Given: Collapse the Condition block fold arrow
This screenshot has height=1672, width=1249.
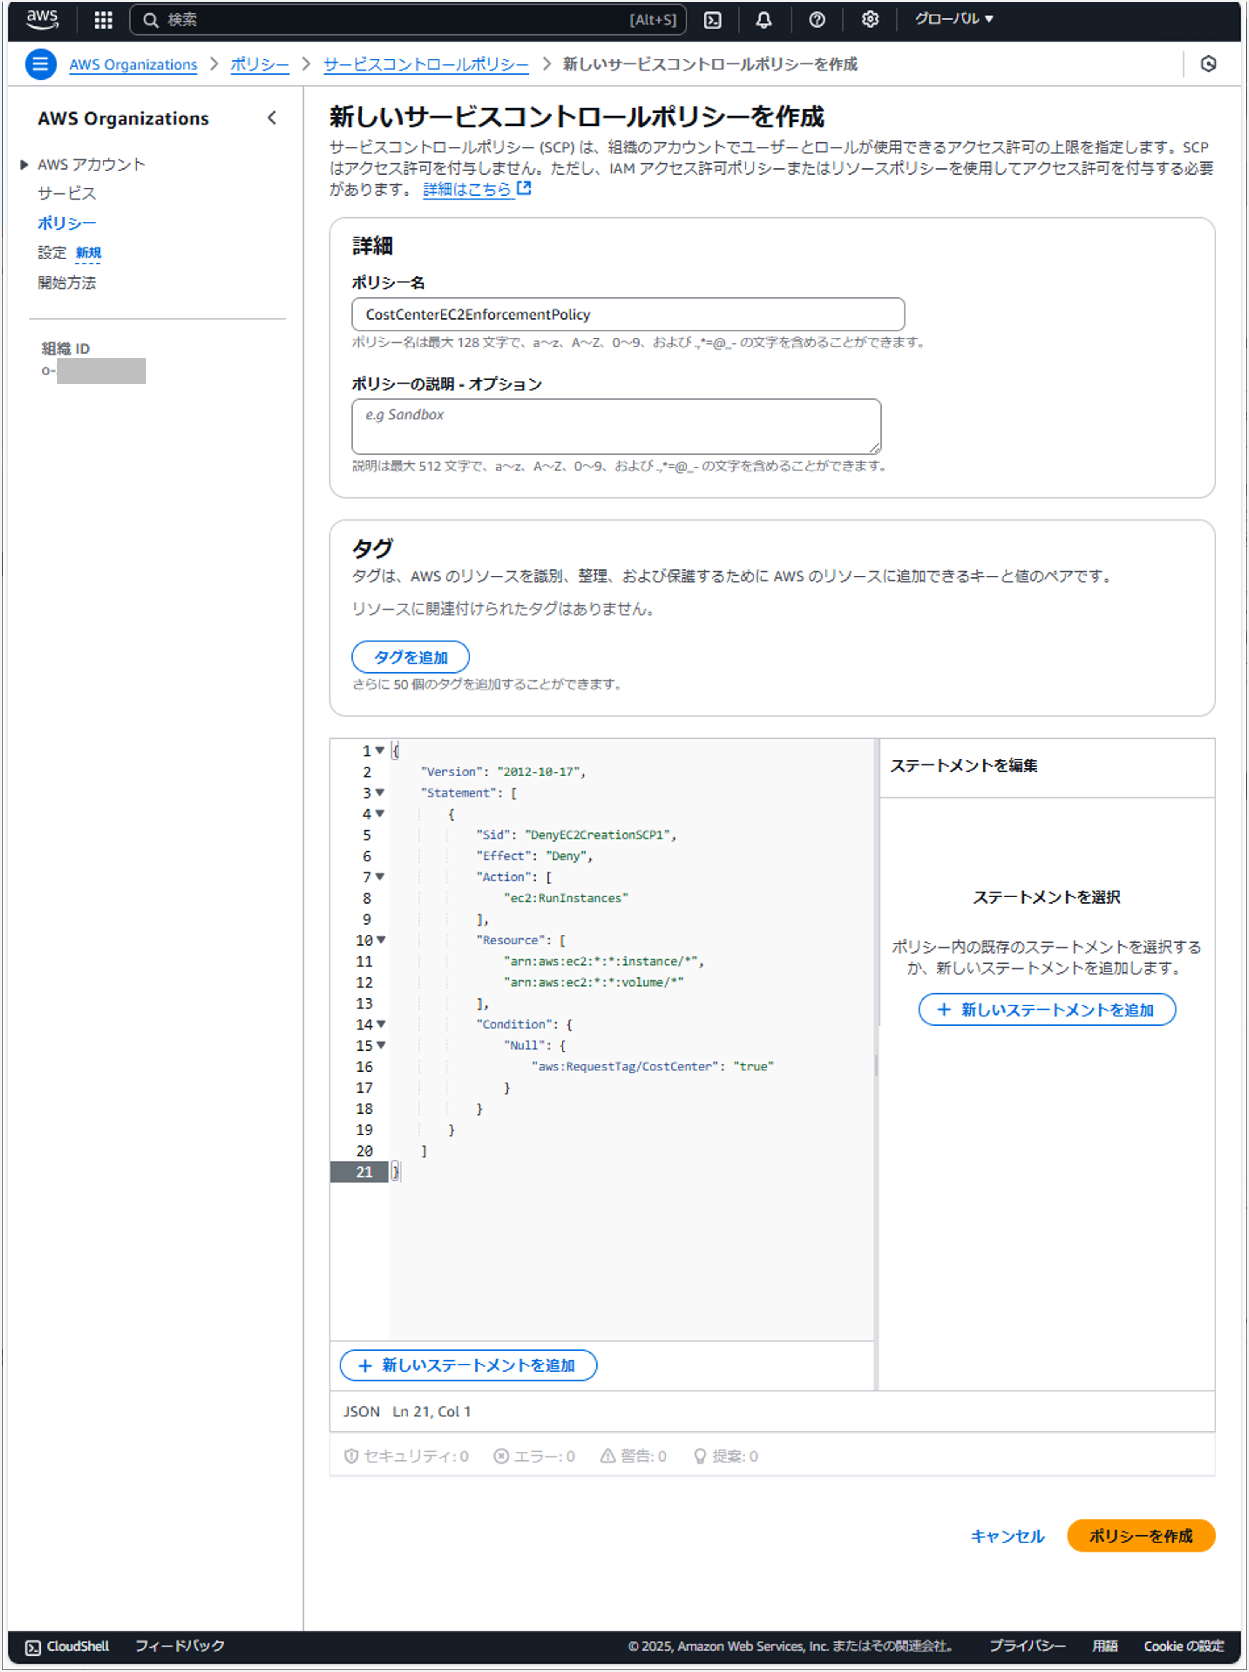Looking at the screenshot, I should point(381,1024).
